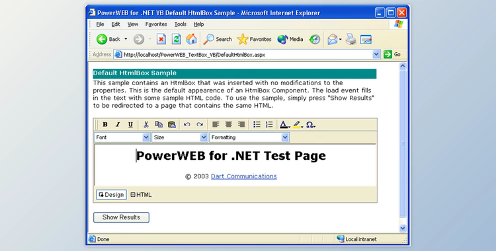Copy selection with the copy icon
This screenshot has height=251, width=496.
159,125
